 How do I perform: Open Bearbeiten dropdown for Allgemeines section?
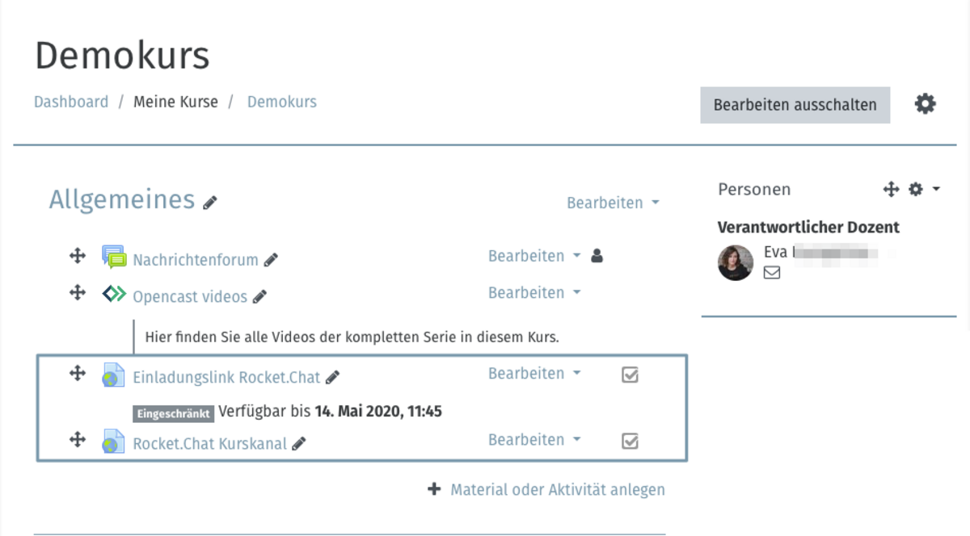coord(613,203)
